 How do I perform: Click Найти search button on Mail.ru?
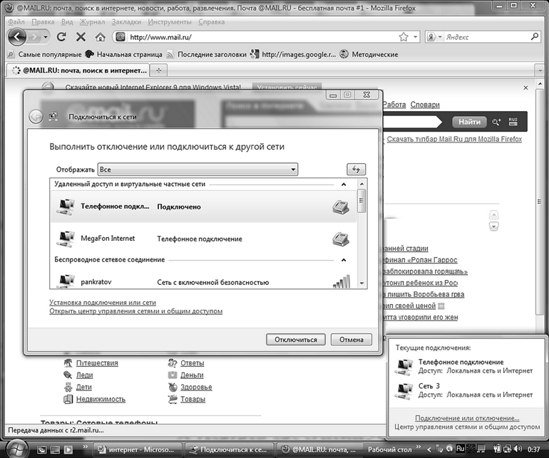469,122
